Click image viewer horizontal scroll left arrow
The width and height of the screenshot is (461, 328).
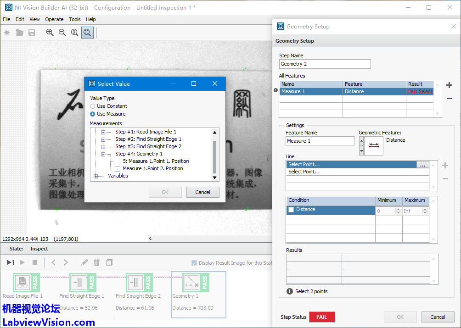point(150,239)
